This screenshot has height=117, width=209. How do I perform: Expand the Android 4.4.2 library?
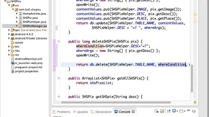point(9,34)
